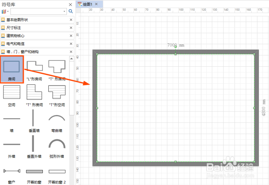
Task: Click the room's bottom-left corner handle
Action: tap(97, 162)
